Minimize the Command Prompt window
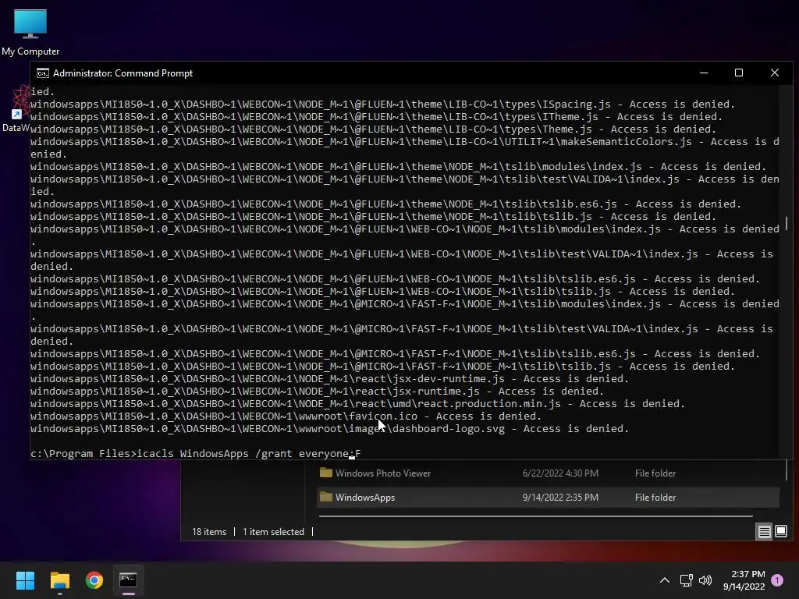799x599 pixels. 704,73
